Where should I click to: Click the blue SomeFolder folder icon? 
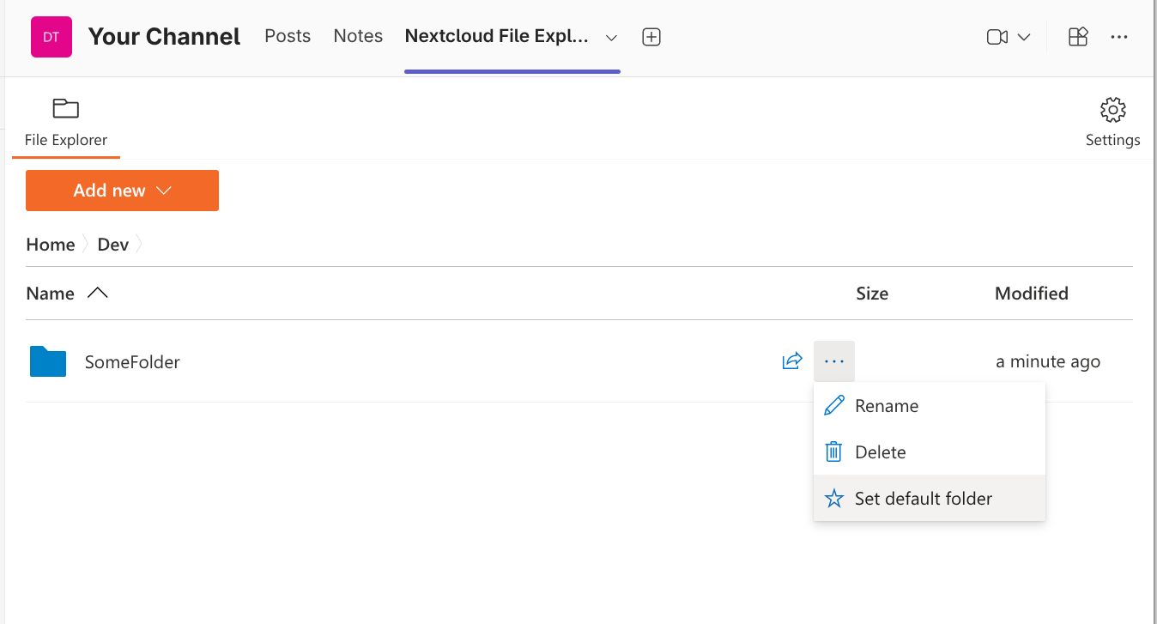click(x=48, y=361)
